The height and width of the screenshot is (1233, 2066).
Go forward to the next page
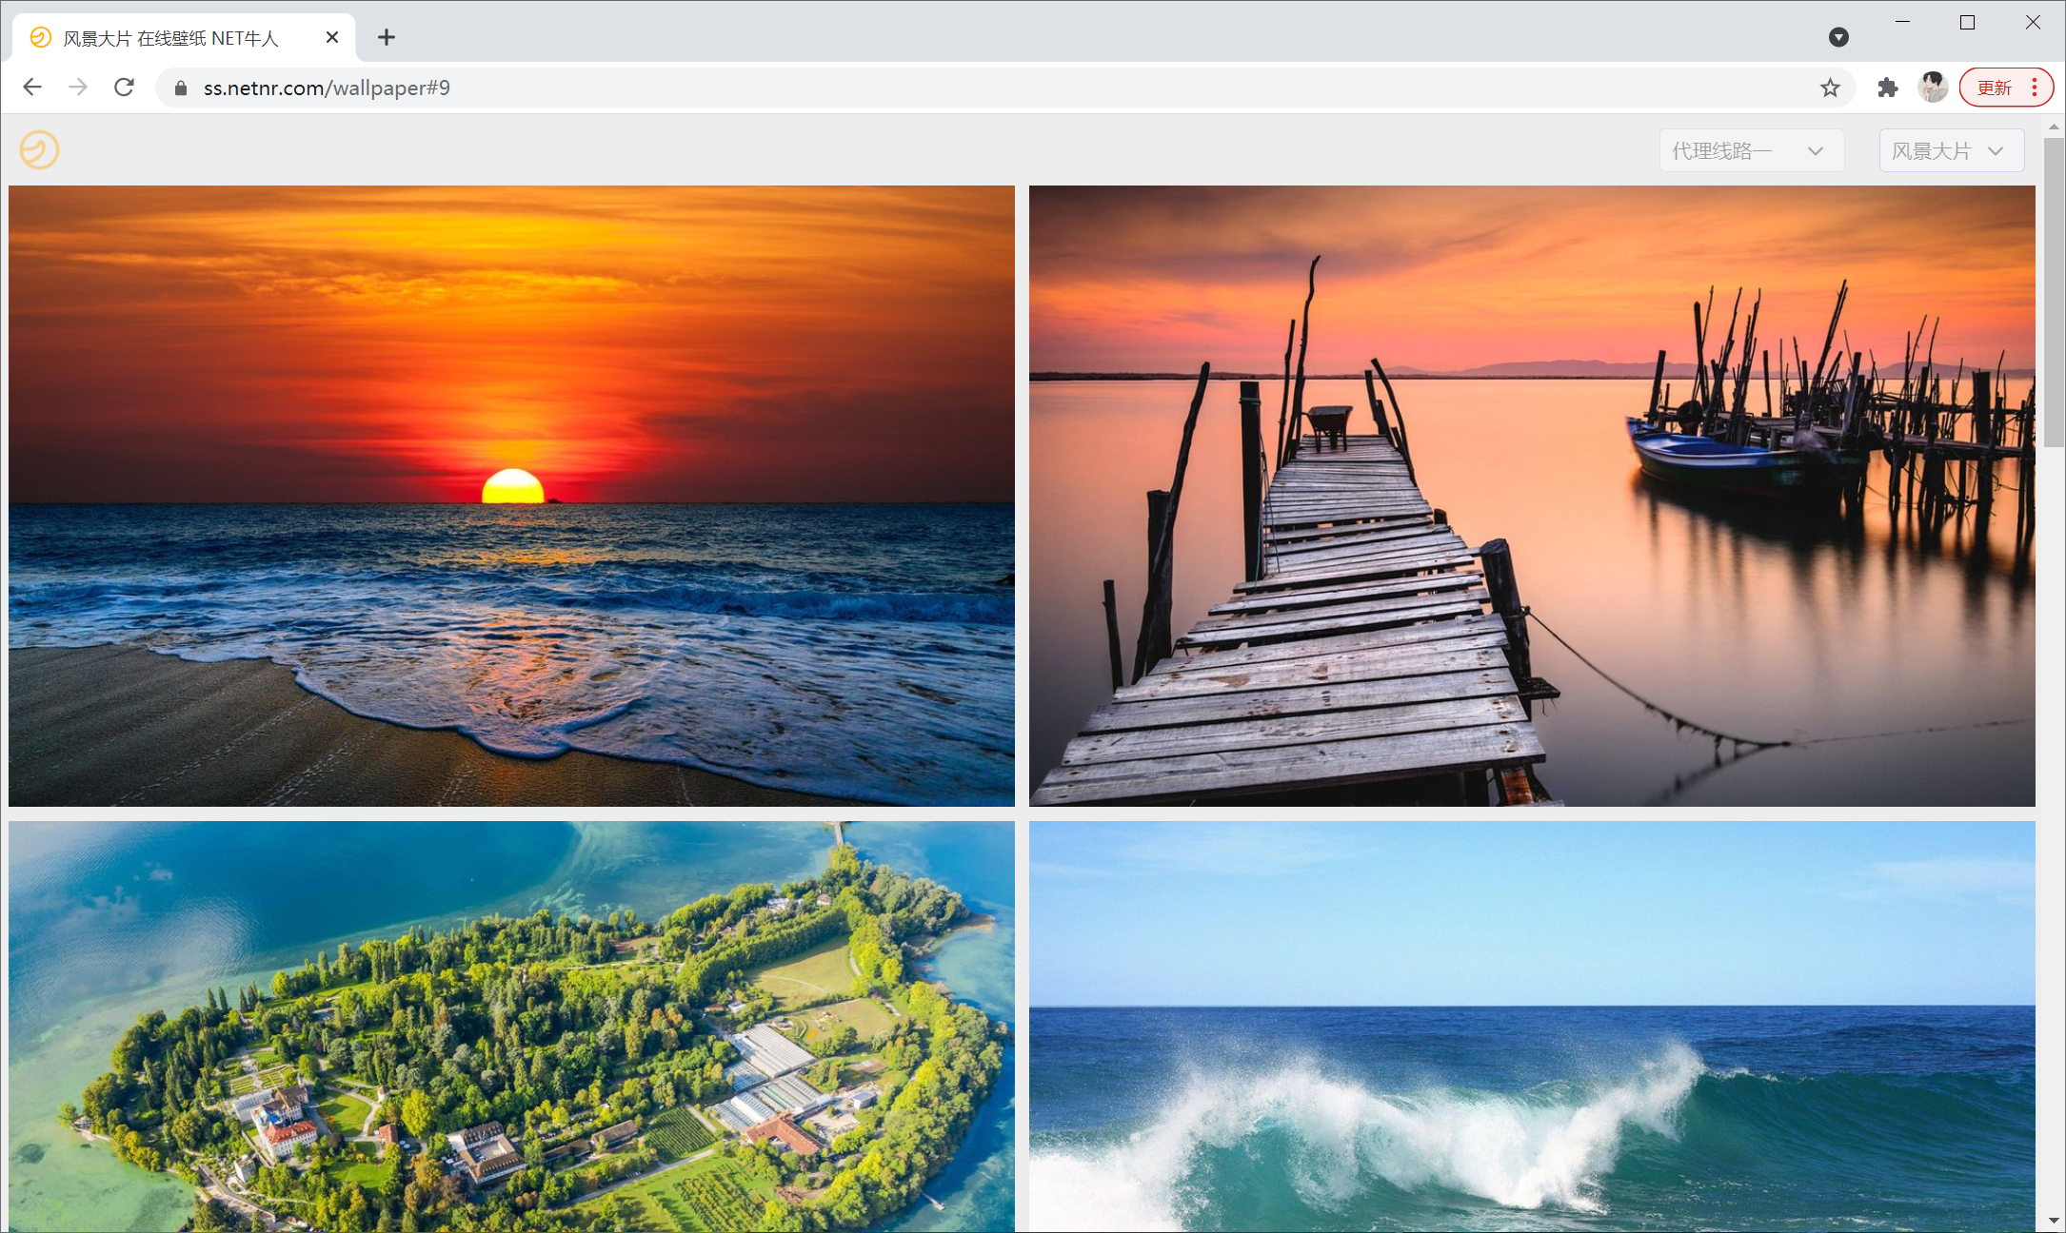pyautogui.click(x=78, y=88)
